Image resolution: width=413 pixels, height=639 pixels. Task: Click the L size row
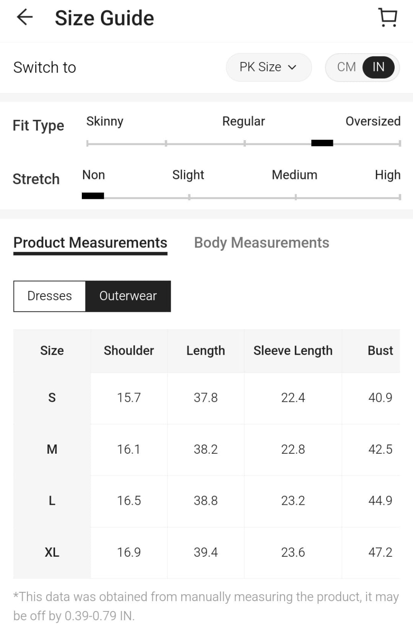(x=52, y=501)
